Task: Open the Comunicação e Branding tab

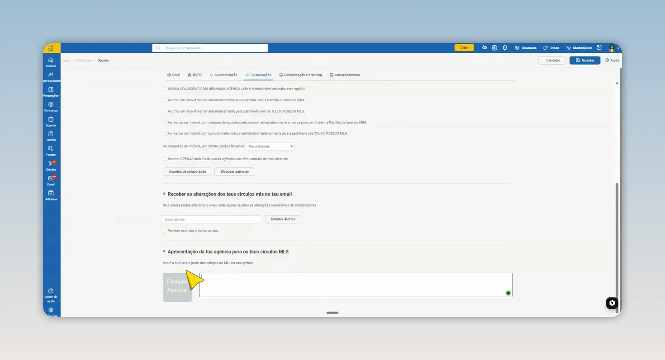Action: [300, 75]
